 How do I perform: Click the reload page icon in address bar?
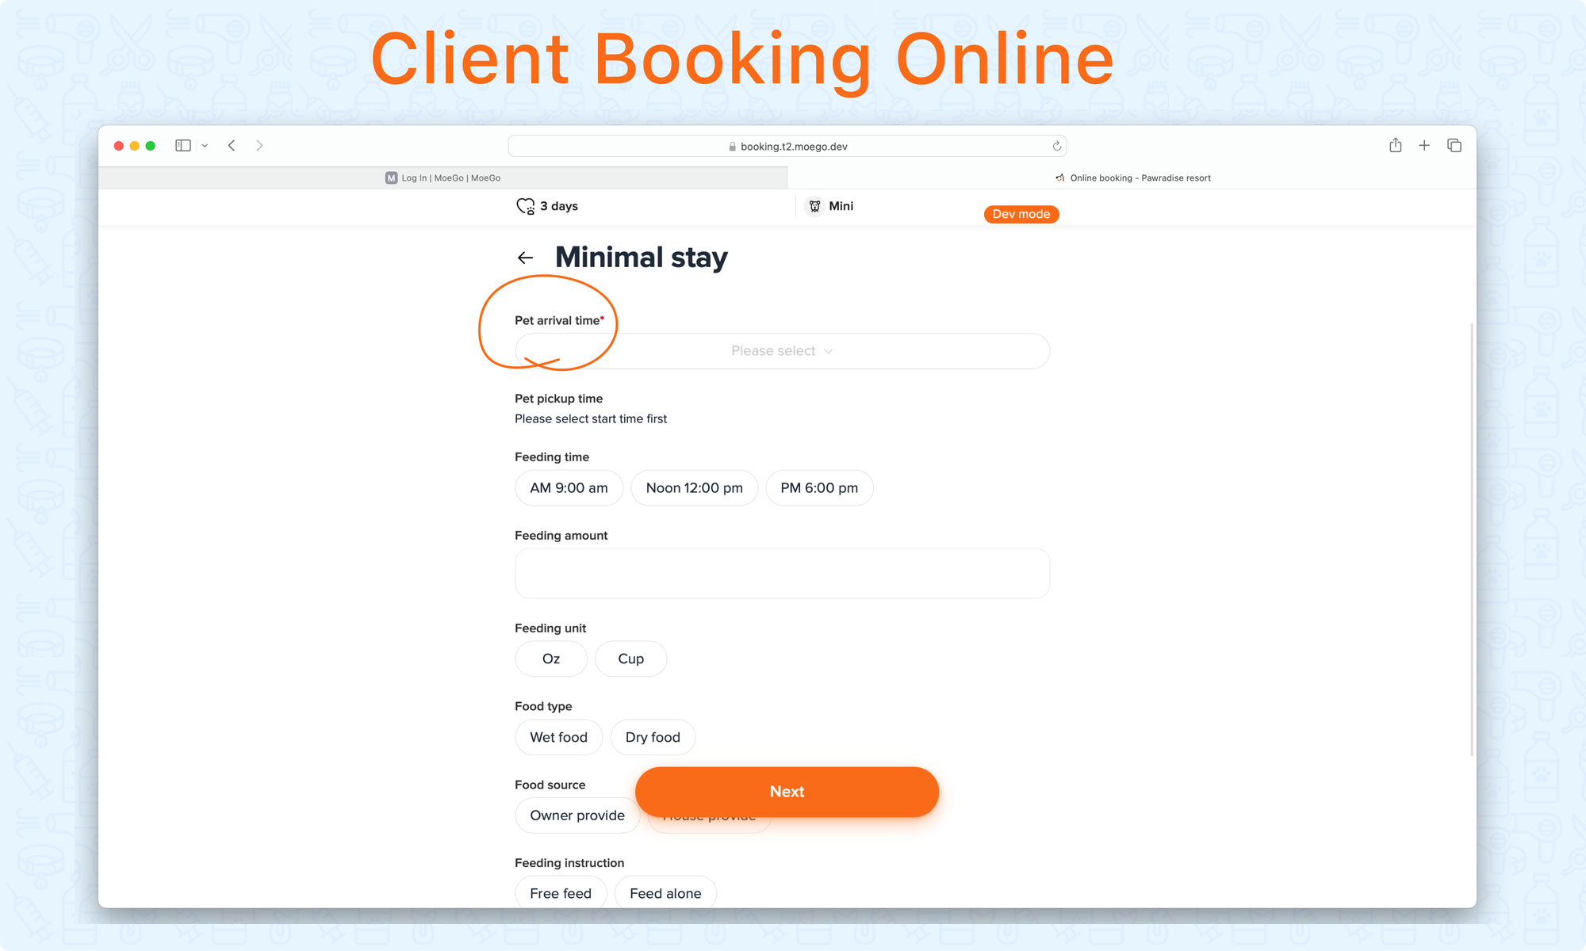pos(1056,147)
